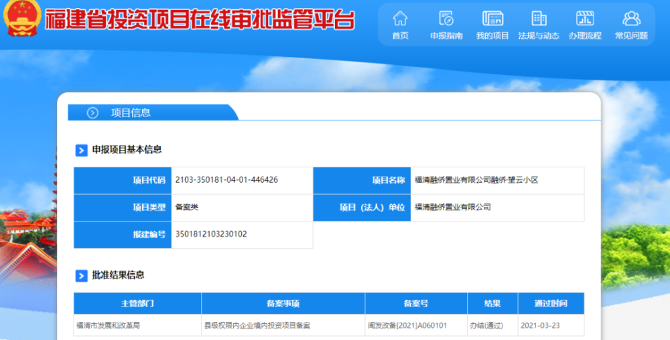Screen dimensions: 670x340
Task: Open the 常见问题 people icon
Action: (x=632, y=18)
